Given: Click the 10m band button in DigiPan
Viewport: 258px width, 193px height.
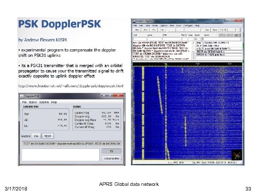Looking at the screenshot, I should click(x=162, y=30).
